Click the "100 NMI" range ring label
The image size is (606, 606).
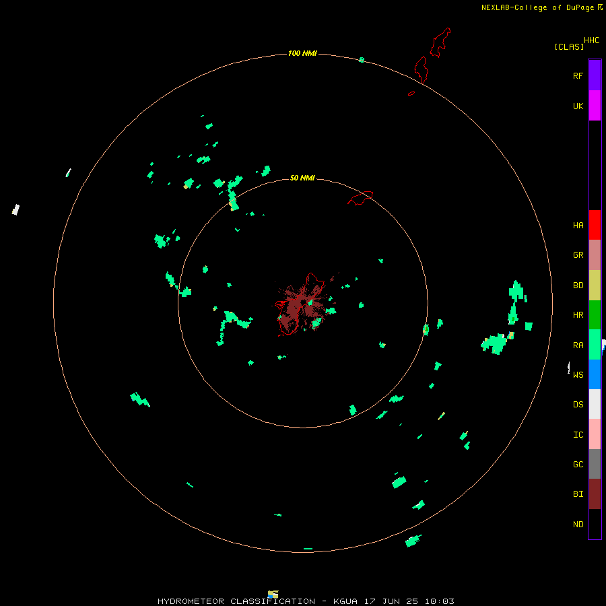pyautogui.click(x=302, y=53)
